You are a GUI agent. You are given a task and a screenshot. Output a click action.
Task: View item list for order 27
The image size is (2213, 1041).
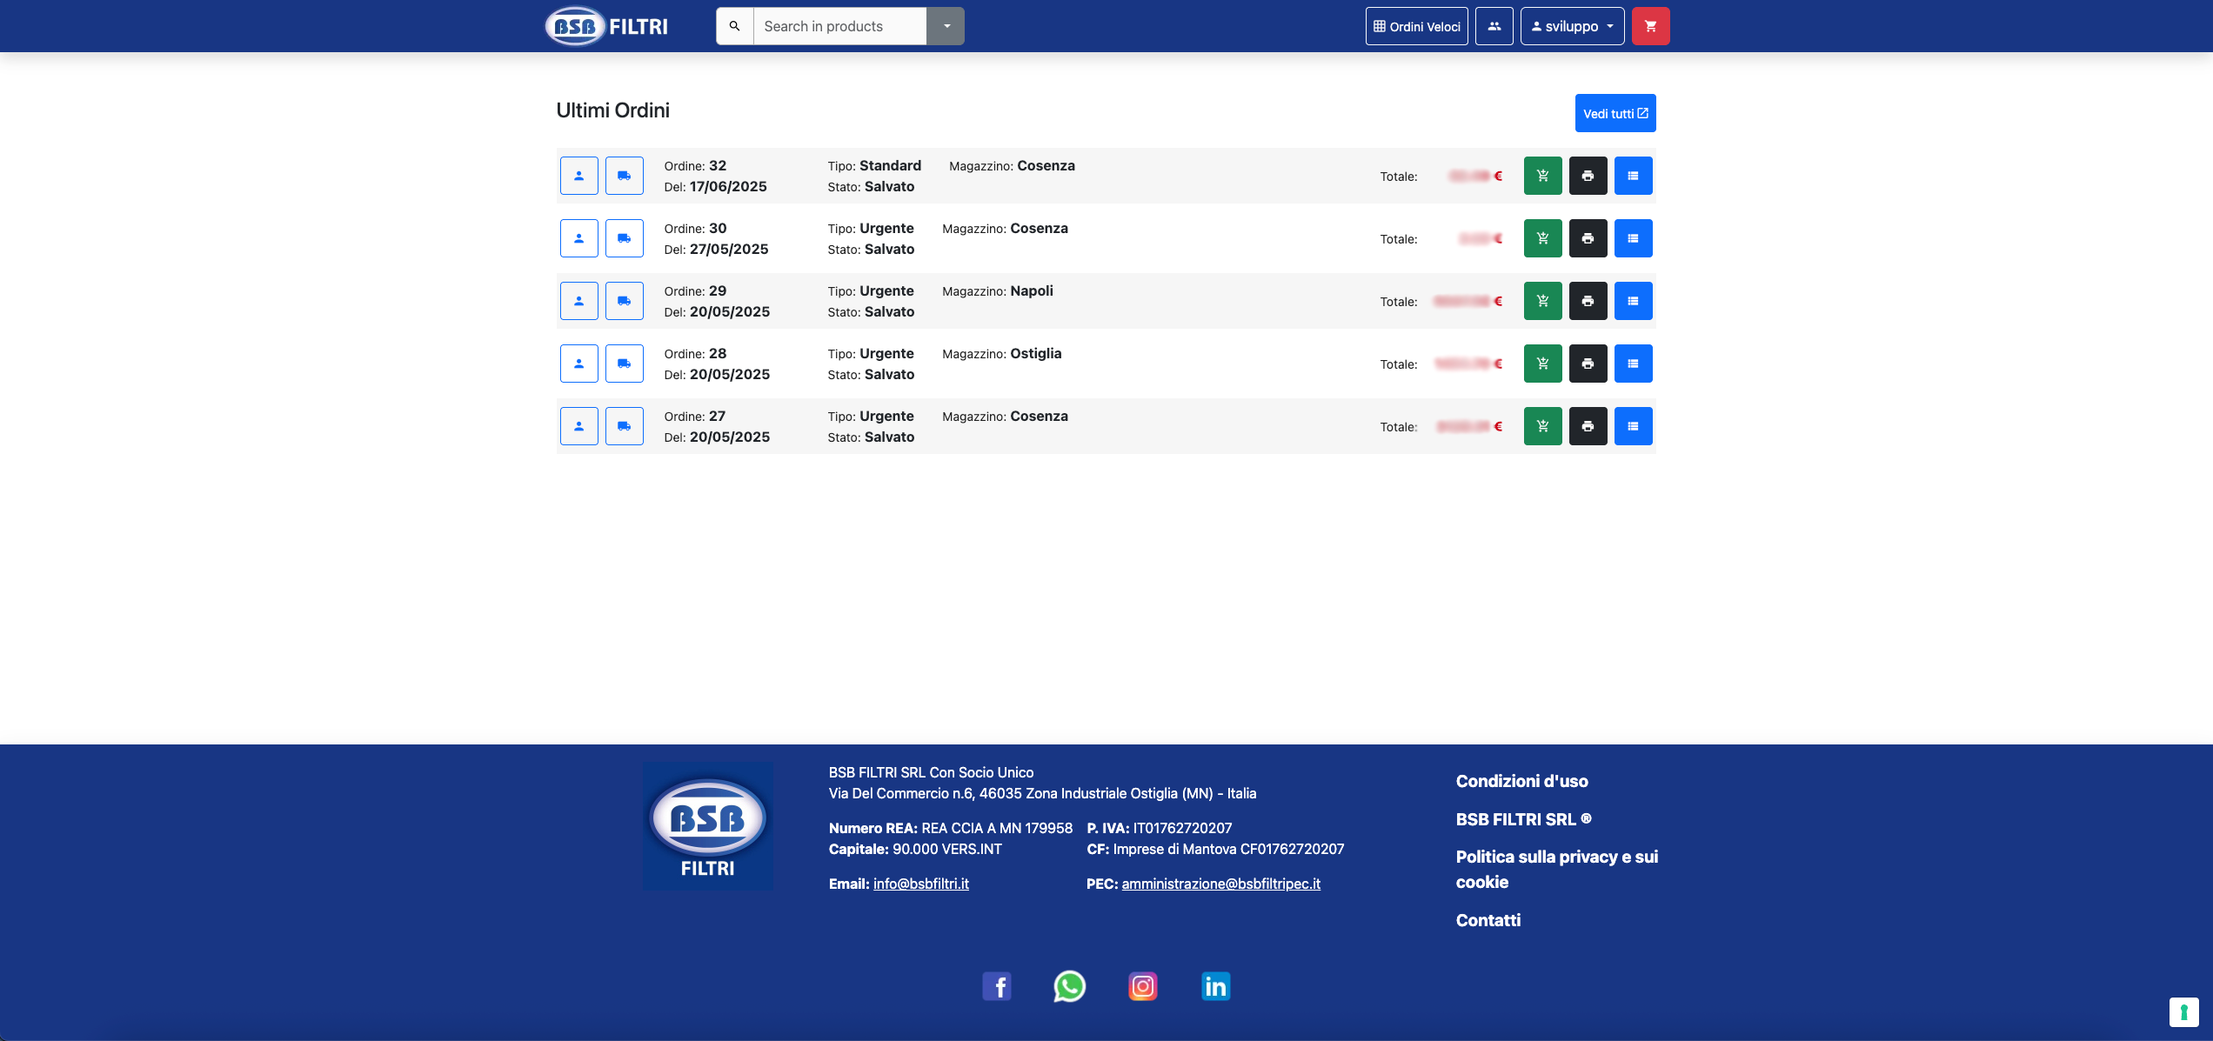coord(1633,426)
